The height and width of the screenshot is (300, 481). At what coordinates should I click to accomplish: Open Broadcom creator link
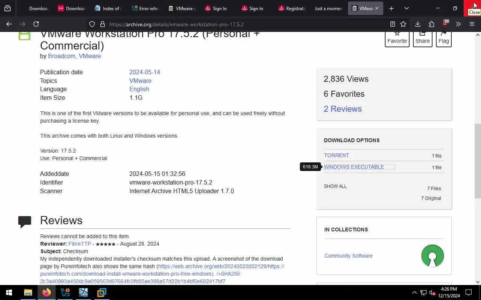tap(62, 56)
